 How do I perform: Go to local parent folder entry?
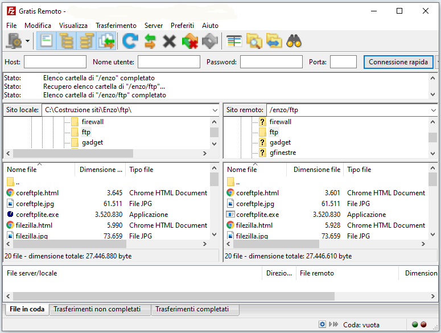click(x=14, y=182)
